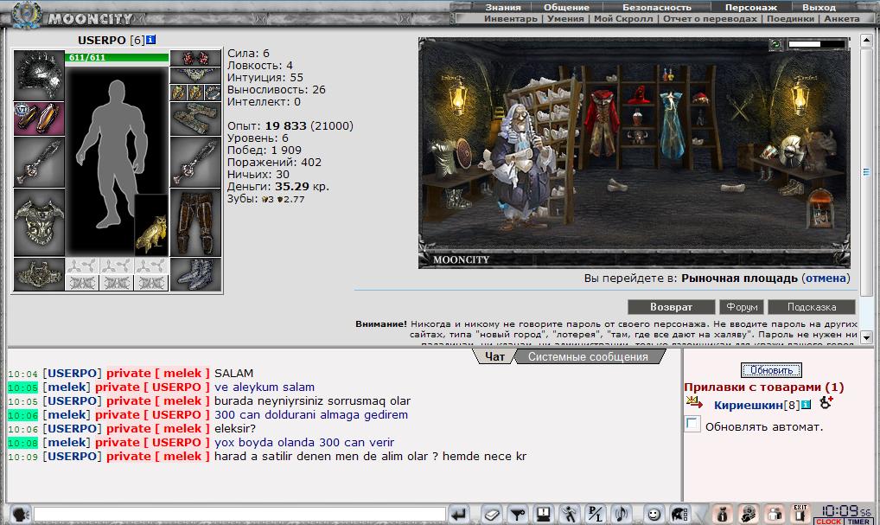This screenshot has height=525, width=880.
Task: Click the EXIT door icon
Action: coord(800,513)
